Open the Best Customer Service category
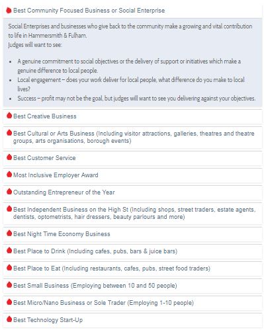Screen dimensions: 264x330 (132, 158)
